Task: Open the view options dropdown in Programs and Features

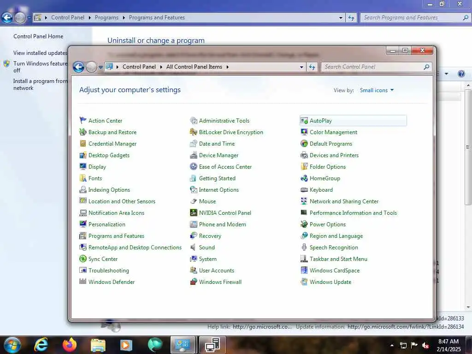Action: pyautogui.click(x=446, y=74)
